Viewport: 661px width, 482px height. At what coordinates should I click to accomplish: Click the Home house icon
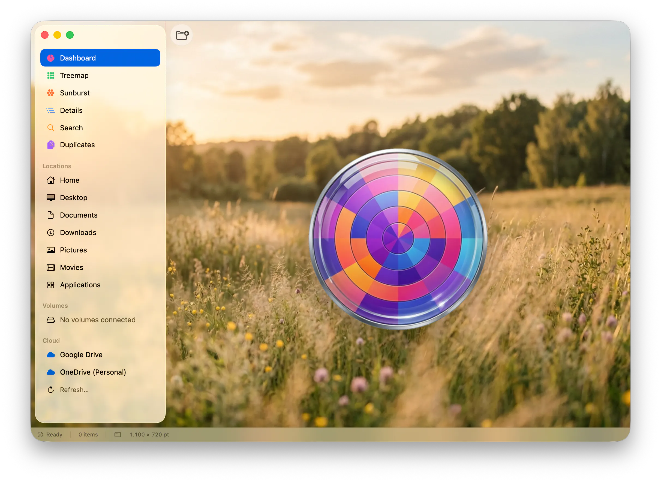point(51,180)
